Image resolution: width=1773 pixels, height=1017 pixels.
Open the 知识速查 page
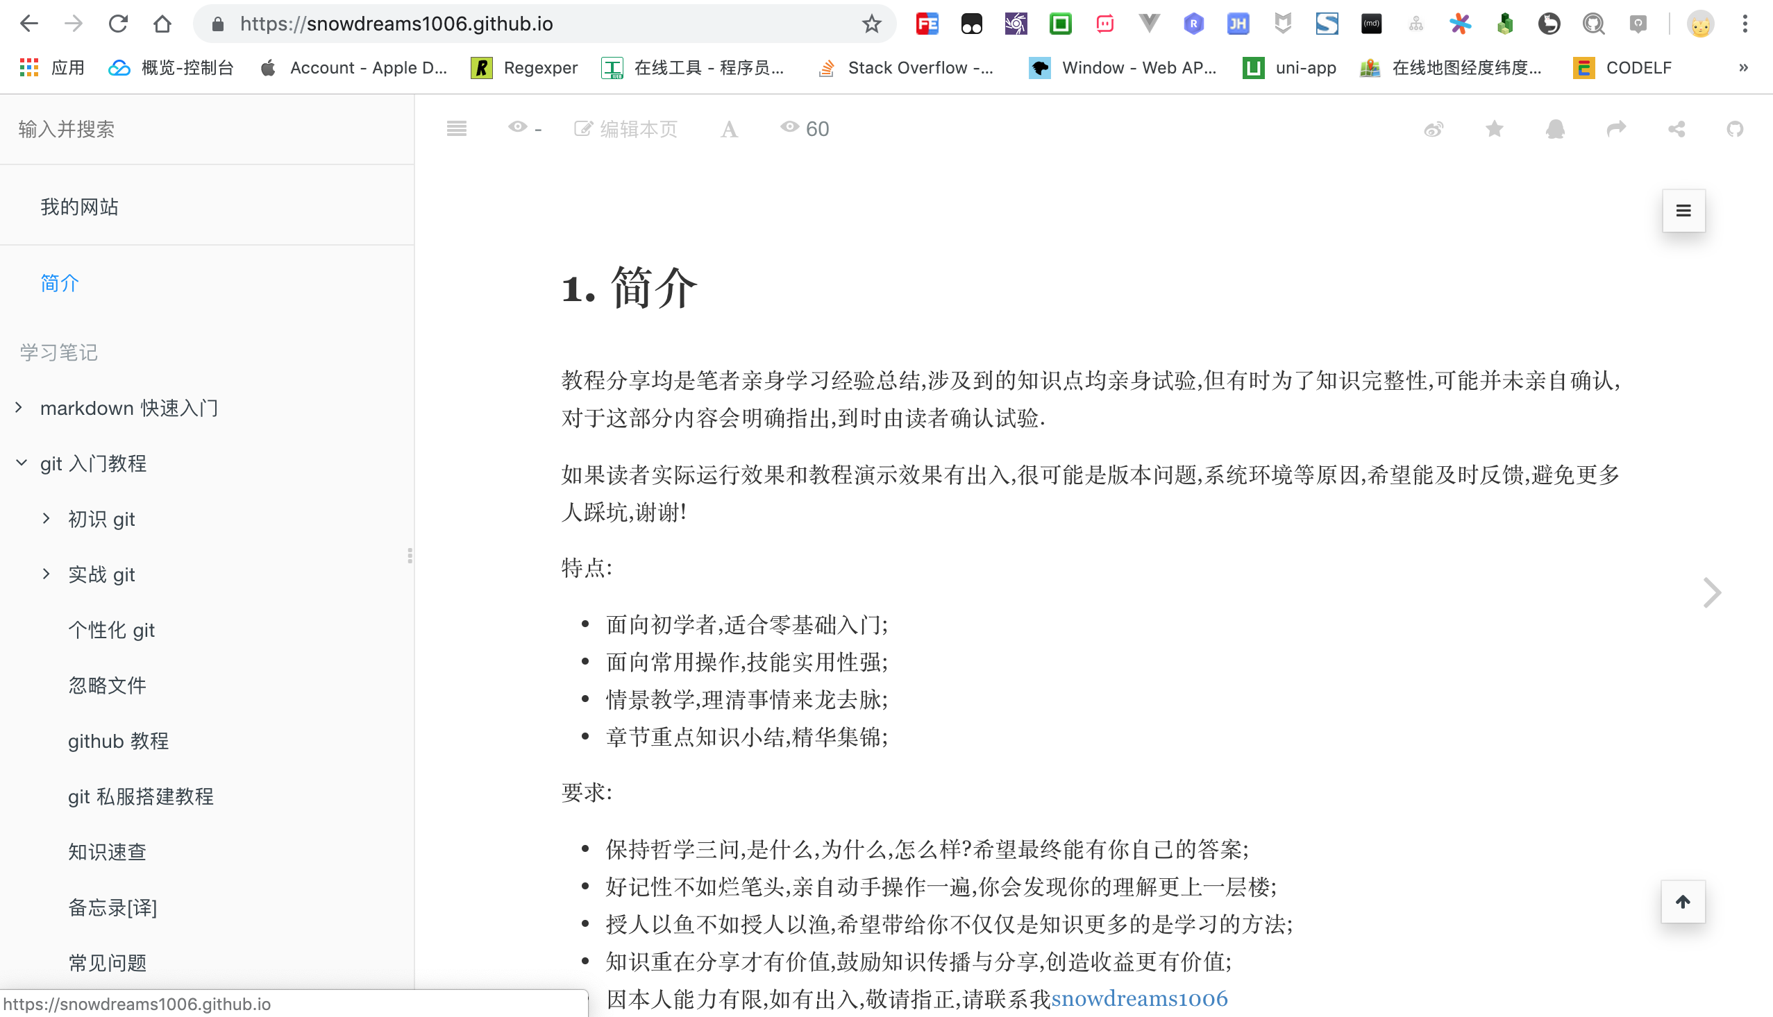[x=107, y=851]
